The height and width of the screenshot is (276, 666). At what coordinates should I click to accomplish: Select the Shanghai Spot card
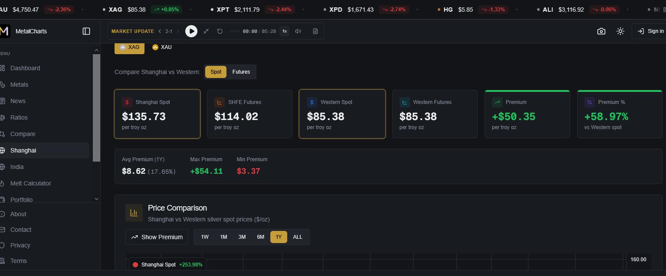coord(157,114)
